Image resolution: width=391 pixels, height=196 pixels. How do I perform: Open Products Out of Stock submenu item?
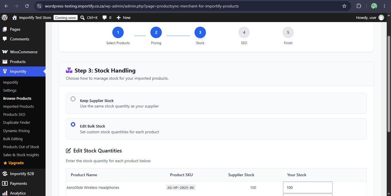pyautogui.click(x=21, y=147)
